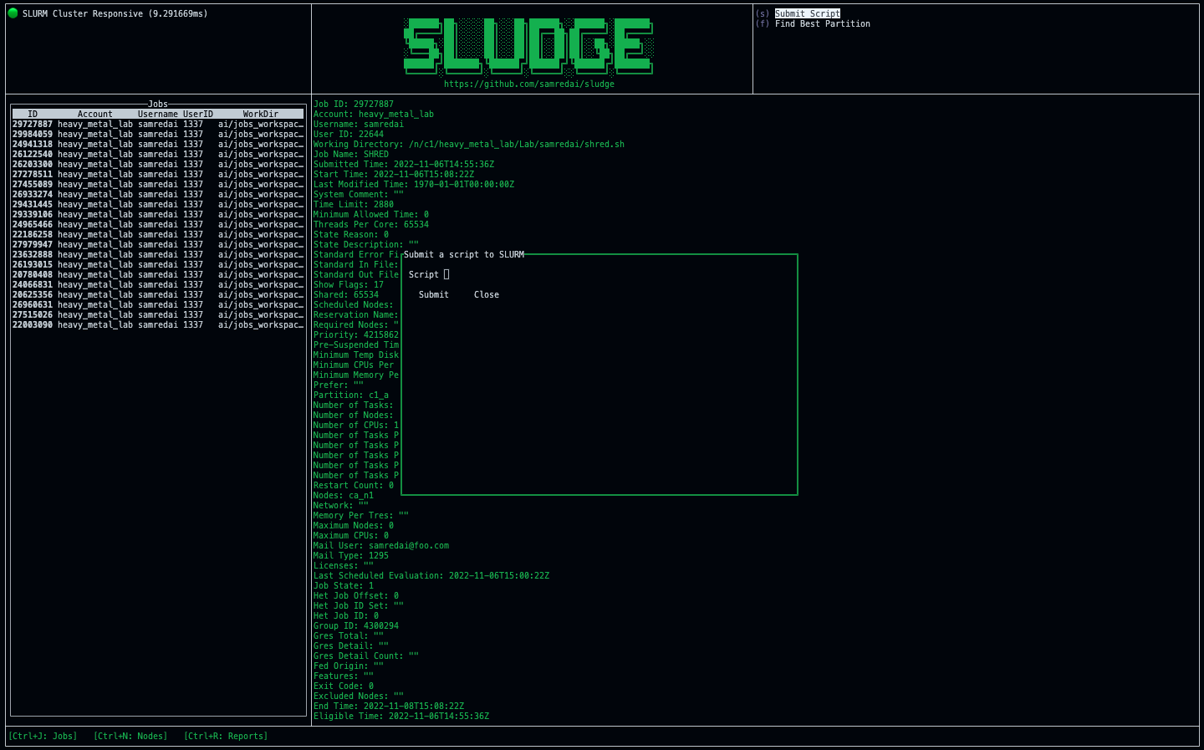Image resolution: width=1204 pixels, height=750 pixels.
Task: Select job row 26203300
Action: tap(158, 164)
